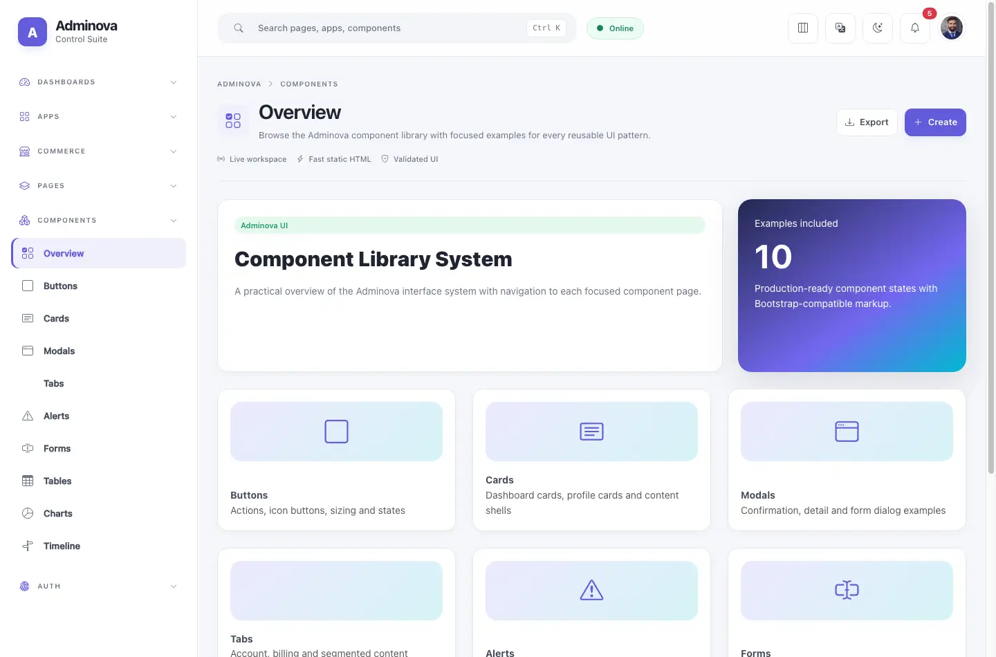Viewport: 996px width, 657px height.
Task: Go to Components breadcrumb link
Action: 309,84
